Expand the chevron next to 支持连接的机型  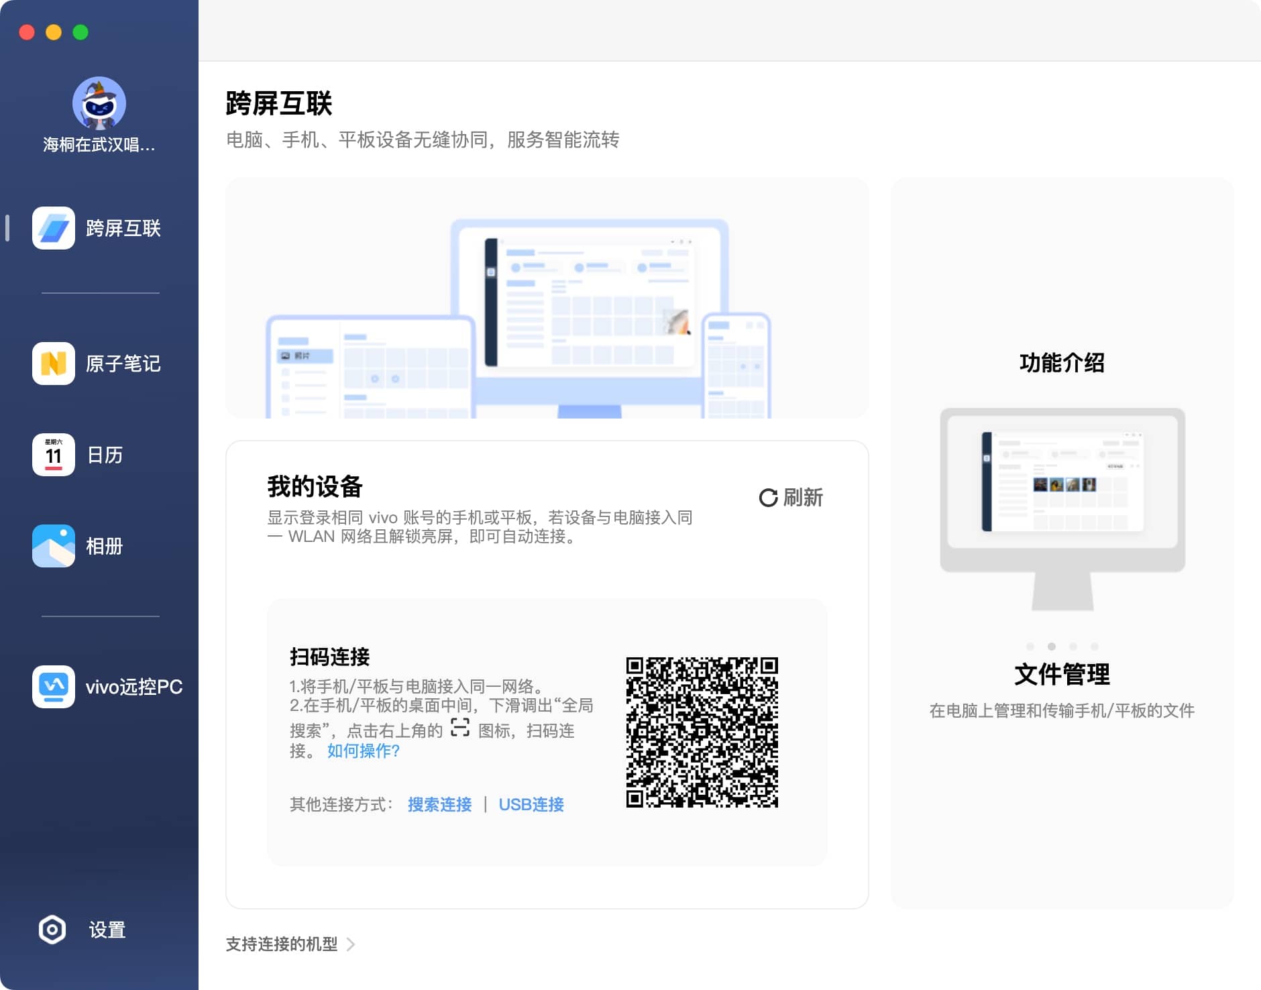point(351,944)
